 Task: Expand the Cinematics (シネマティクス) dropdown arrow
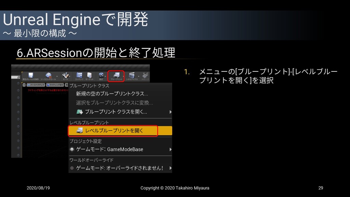click(139, 76)
